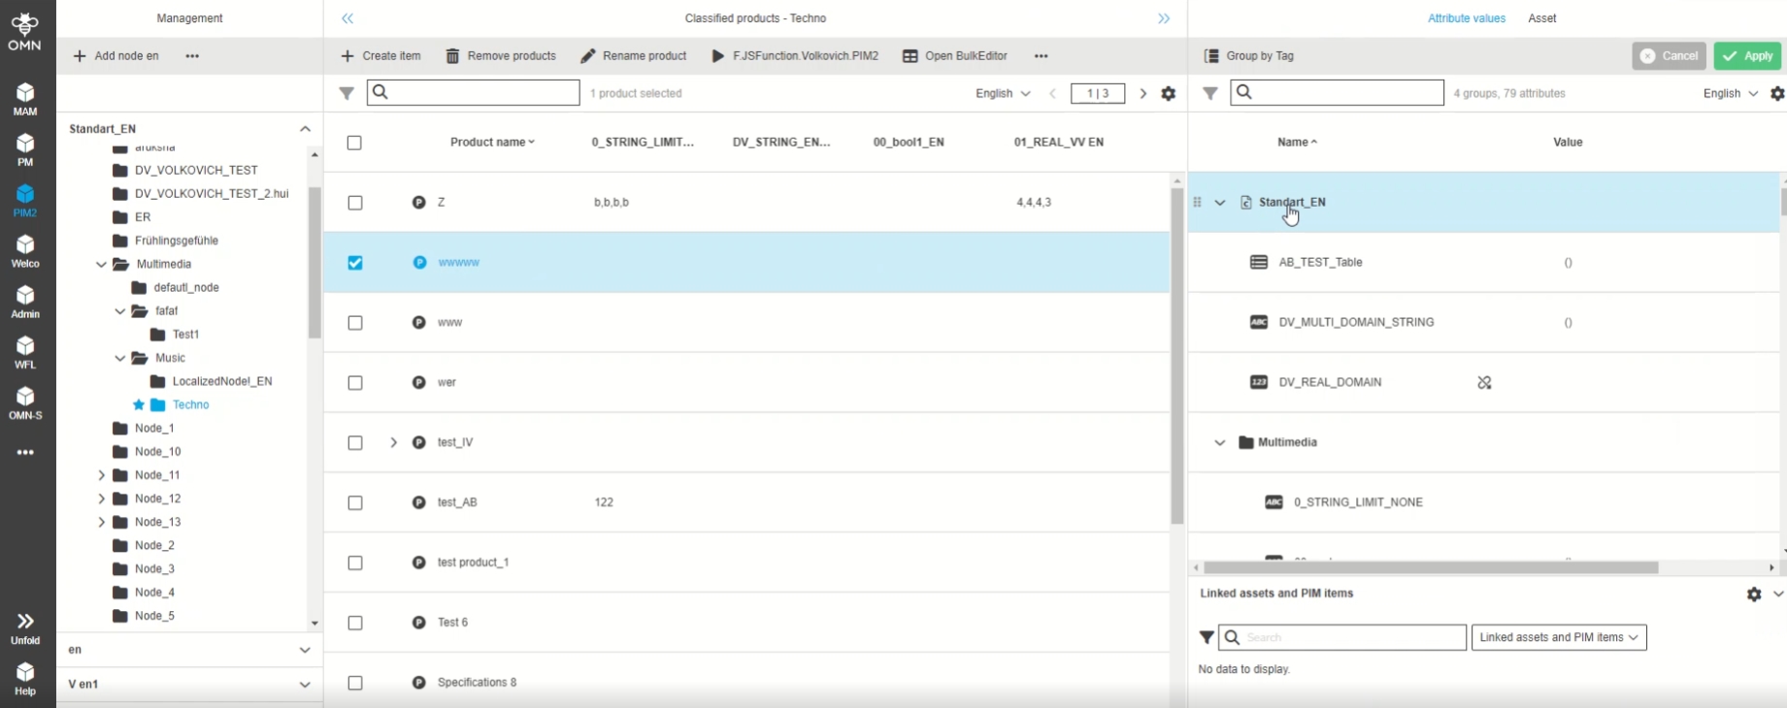1787x708 pixels.
Task: Select the checkbox for product www
Action: 355,323
